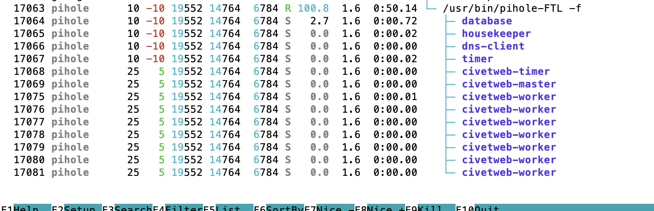Screen dimensions: 654x211
Task: Click the civetweb-master thread
Action: click(x=509, y=84)
